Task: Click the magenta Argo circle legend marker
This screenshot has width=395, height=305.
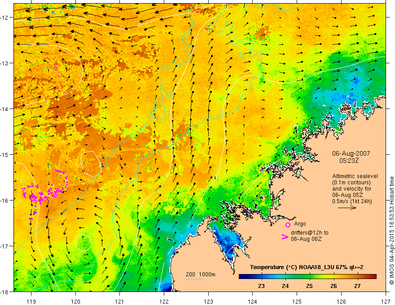Action: coord(288,225)
